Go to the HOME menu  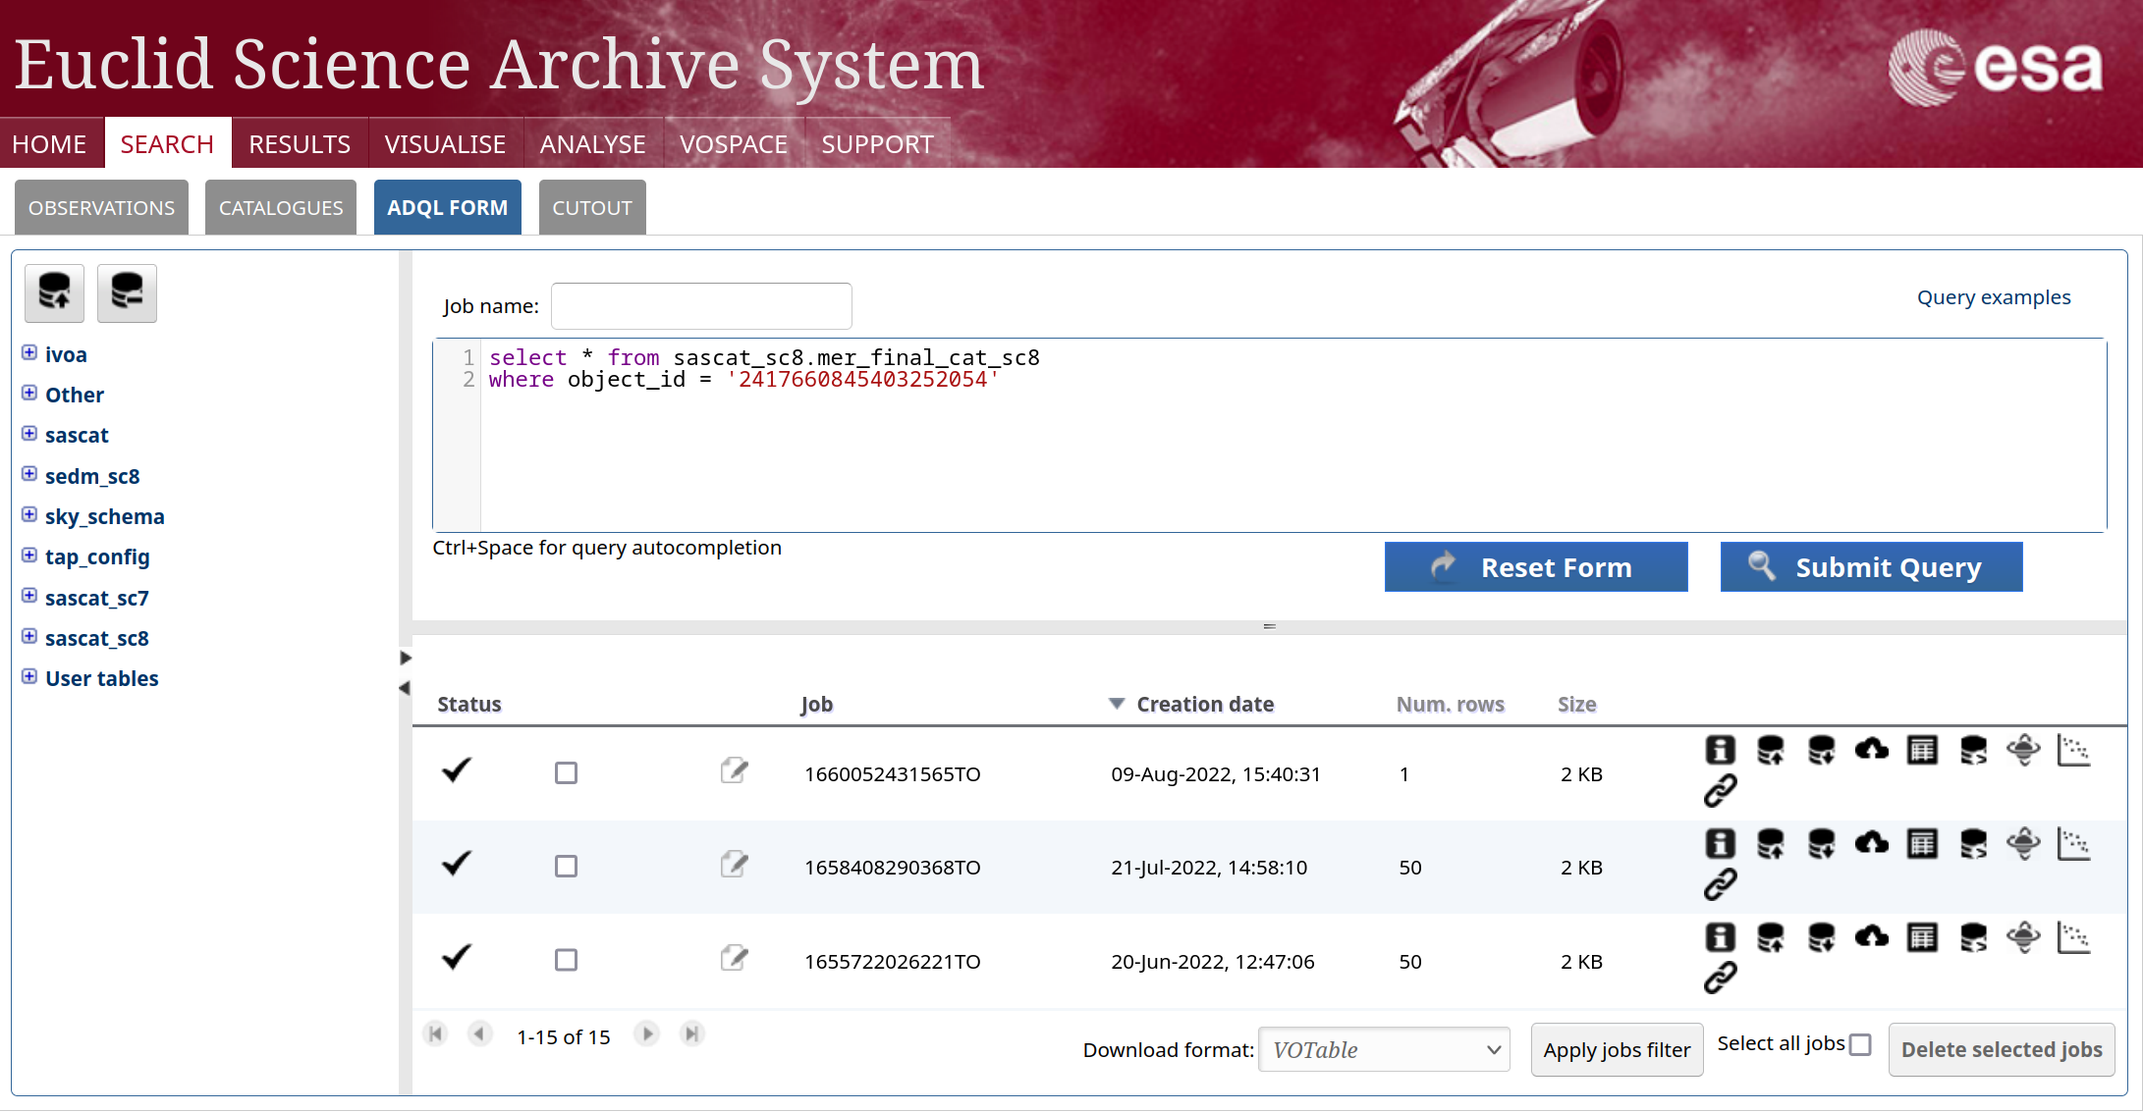click(49, 144)
